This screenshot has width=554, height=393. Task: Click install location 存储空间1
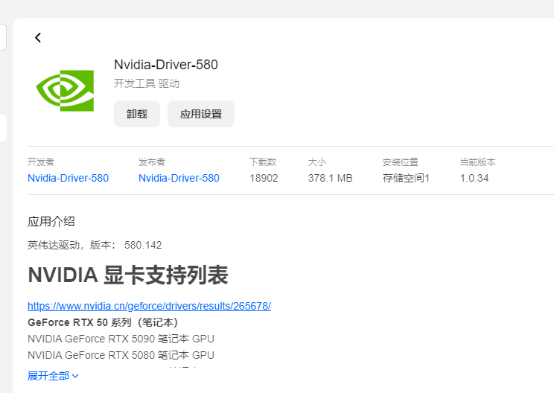(406, 178)
